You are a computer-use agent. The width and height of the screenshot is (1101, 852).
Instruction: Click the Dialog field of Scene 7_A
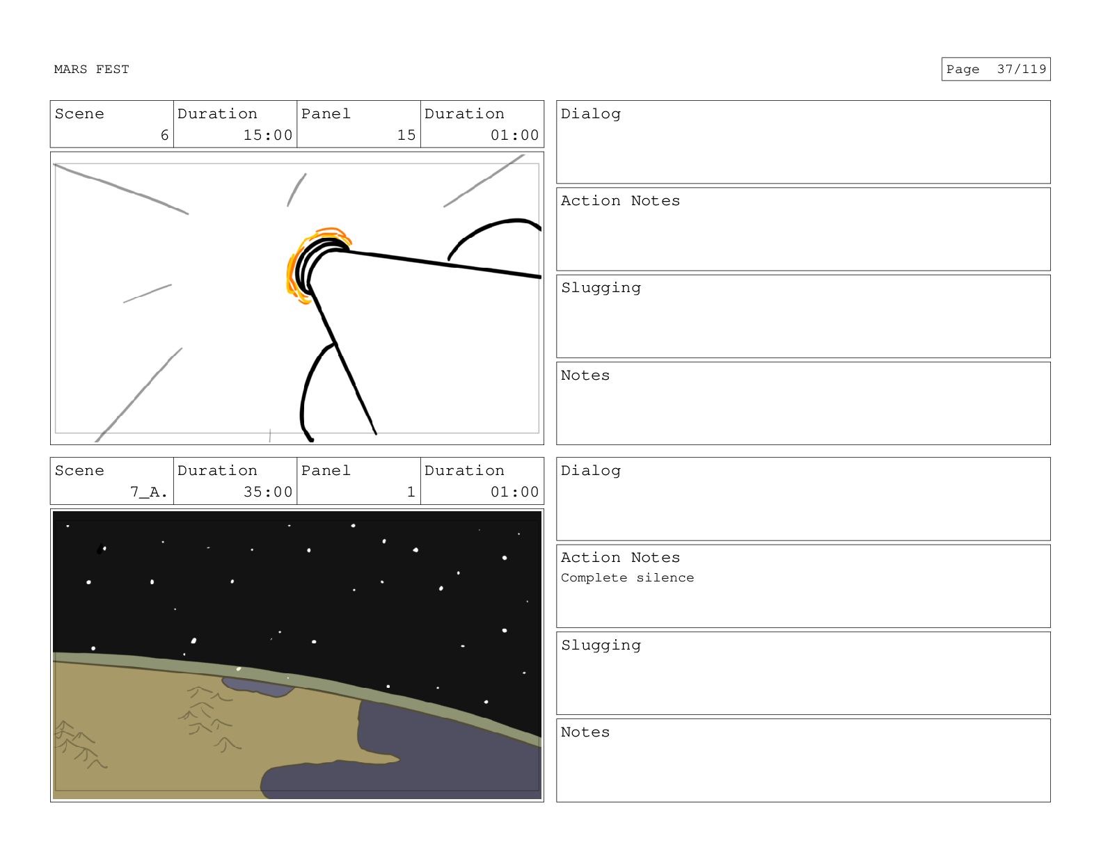coord(803,499)
